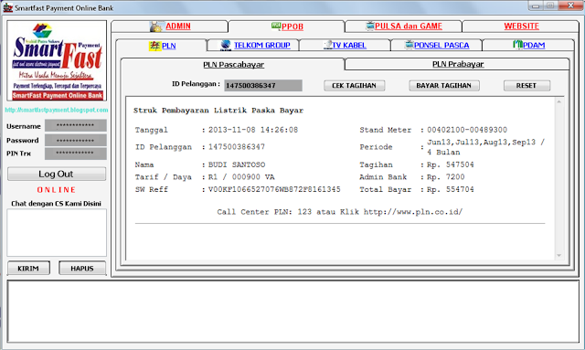The height and width of the screenshot is (350, 585).
Task: Click the receipt ID Pelanggan value 147500386347
Action: point(237,147)
